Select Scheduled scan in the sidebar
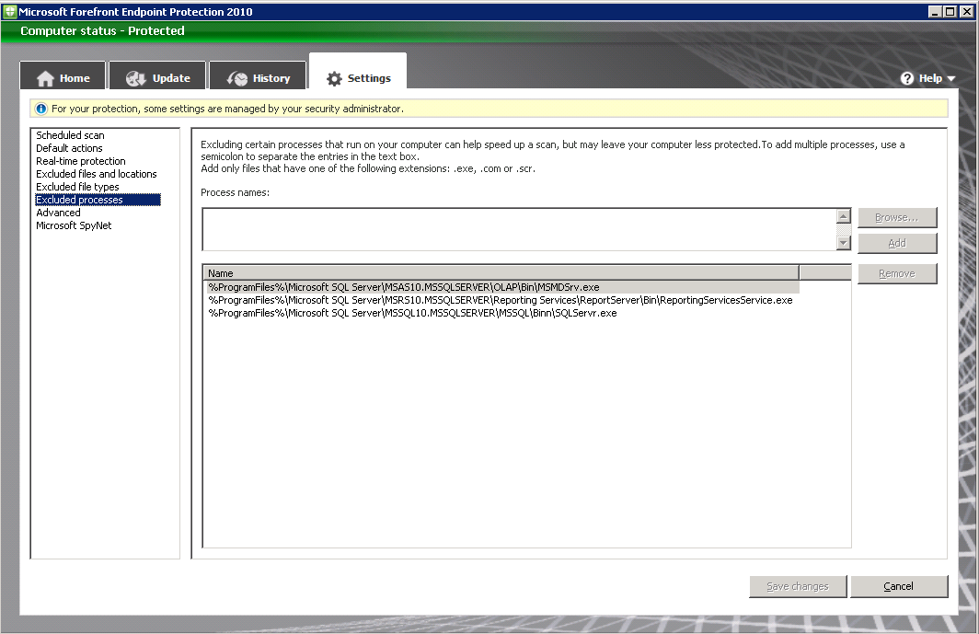This screenshot has height=634, width=979. point(69,134)
